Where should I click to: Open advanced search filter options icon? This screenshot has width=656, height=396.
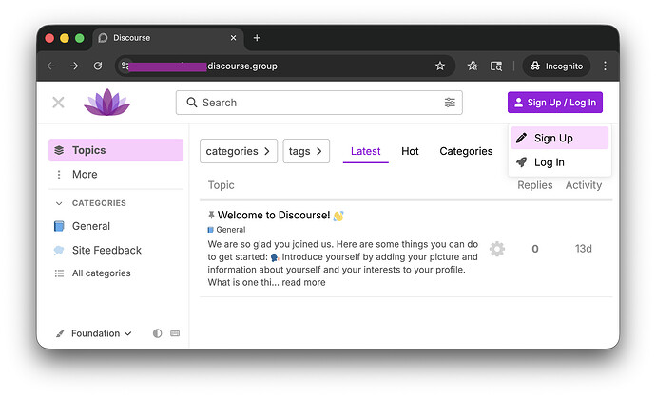pyautogui.click(x=450, y=103)
